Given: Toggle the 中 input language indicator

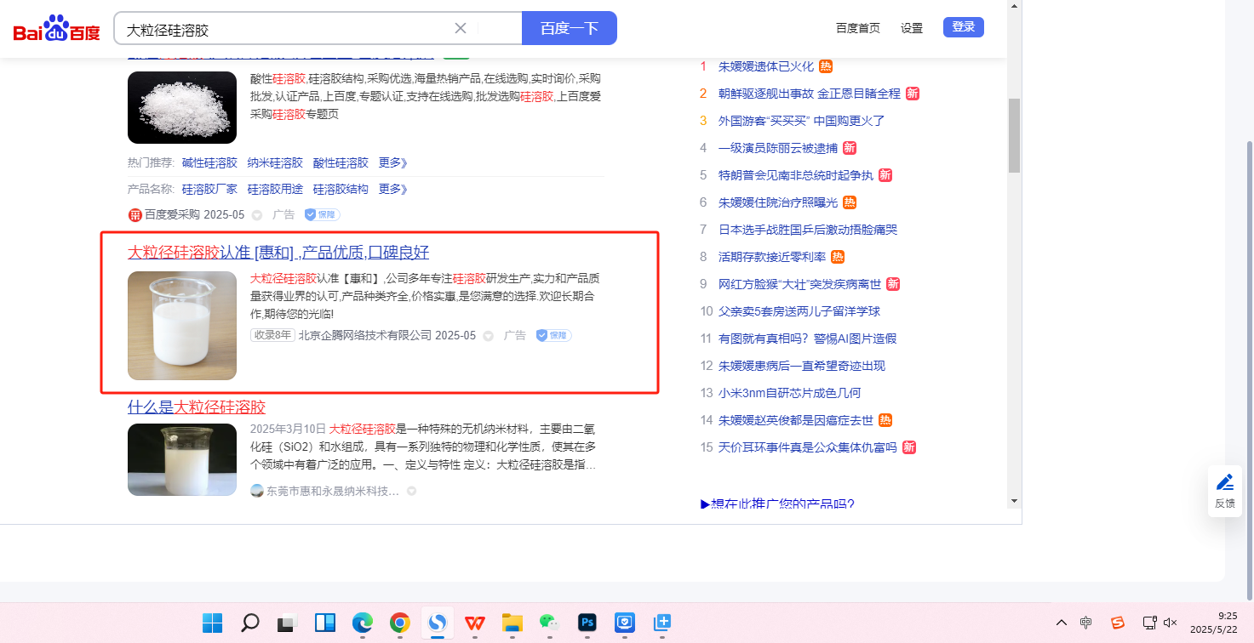Looking at the screenshot, I should pos(1085,623).
